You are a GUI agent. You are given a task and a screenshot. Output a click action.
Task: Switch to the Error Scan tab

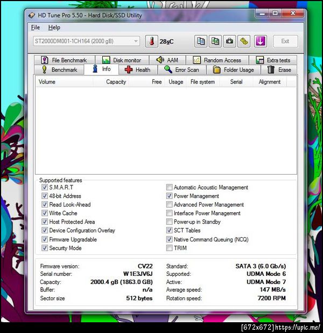tap(182, 70)
